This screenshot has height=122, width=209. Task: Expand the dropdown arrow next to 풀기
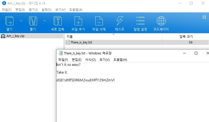tap(45, 21)
